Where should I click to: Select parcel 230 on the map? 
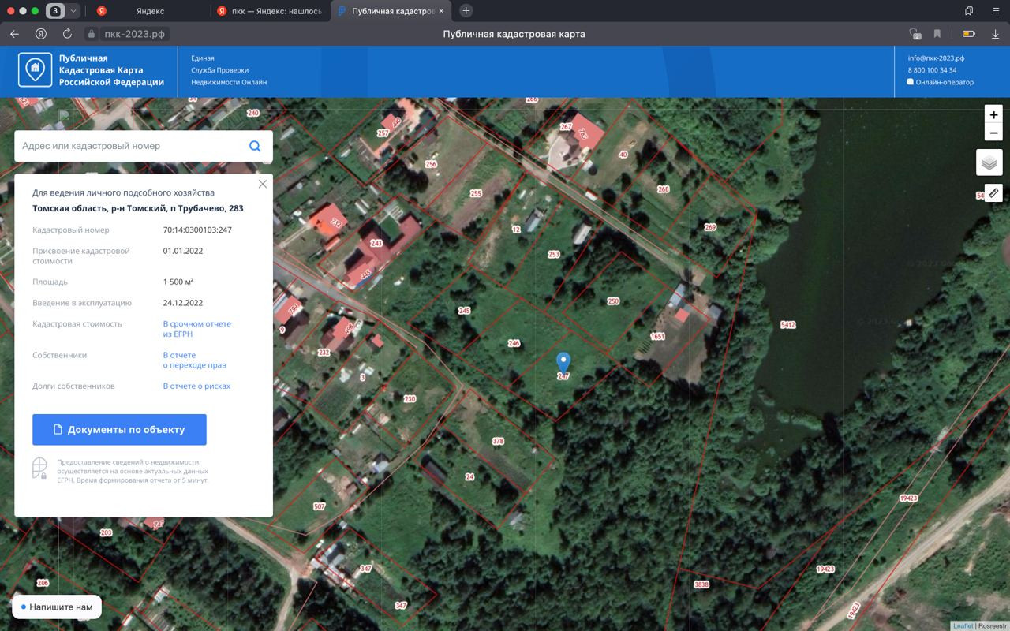pos(410,399)
